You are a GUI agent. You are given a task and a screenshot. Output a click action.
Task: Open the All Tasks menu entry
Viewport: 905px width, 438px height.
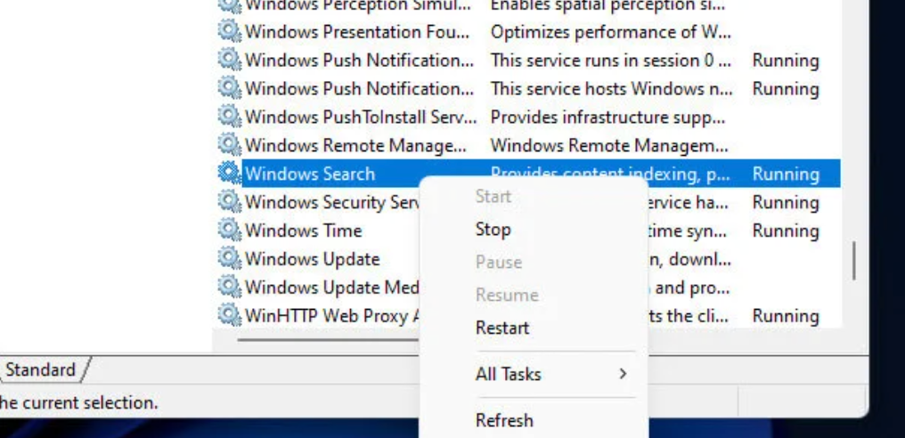tap(508, 374)
